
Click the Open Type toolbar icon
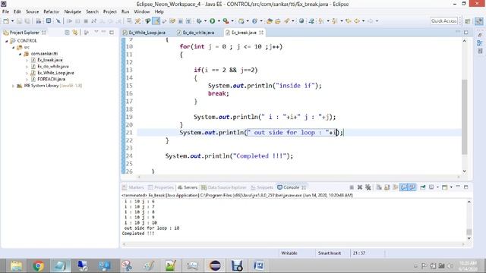click(x=270, y=21)
